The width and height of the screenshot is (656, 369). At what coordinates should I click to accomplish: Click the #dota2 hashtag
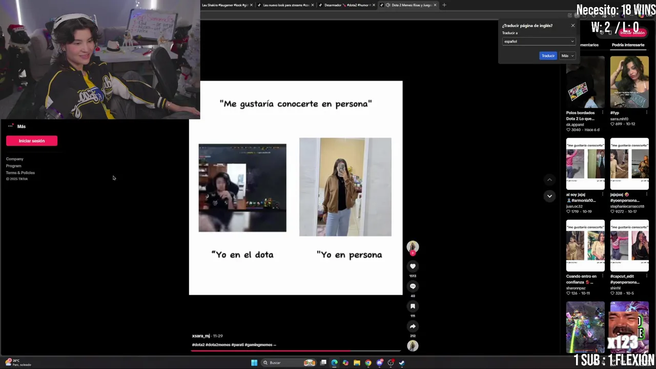coord(198,345)
